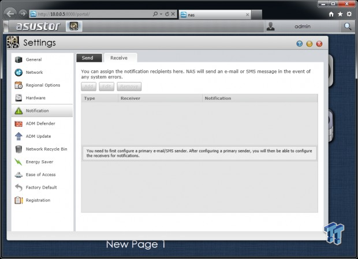
Task: Open the search magnifier in ADM bar
Action: [x=348, y=27]
